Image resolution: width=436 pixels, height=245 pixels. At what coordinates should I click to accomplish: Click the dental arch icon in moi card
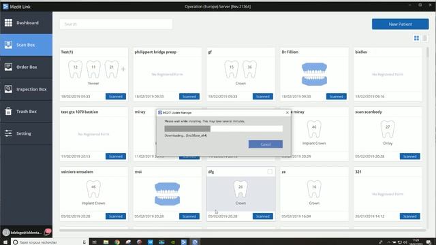click(167, 194)
